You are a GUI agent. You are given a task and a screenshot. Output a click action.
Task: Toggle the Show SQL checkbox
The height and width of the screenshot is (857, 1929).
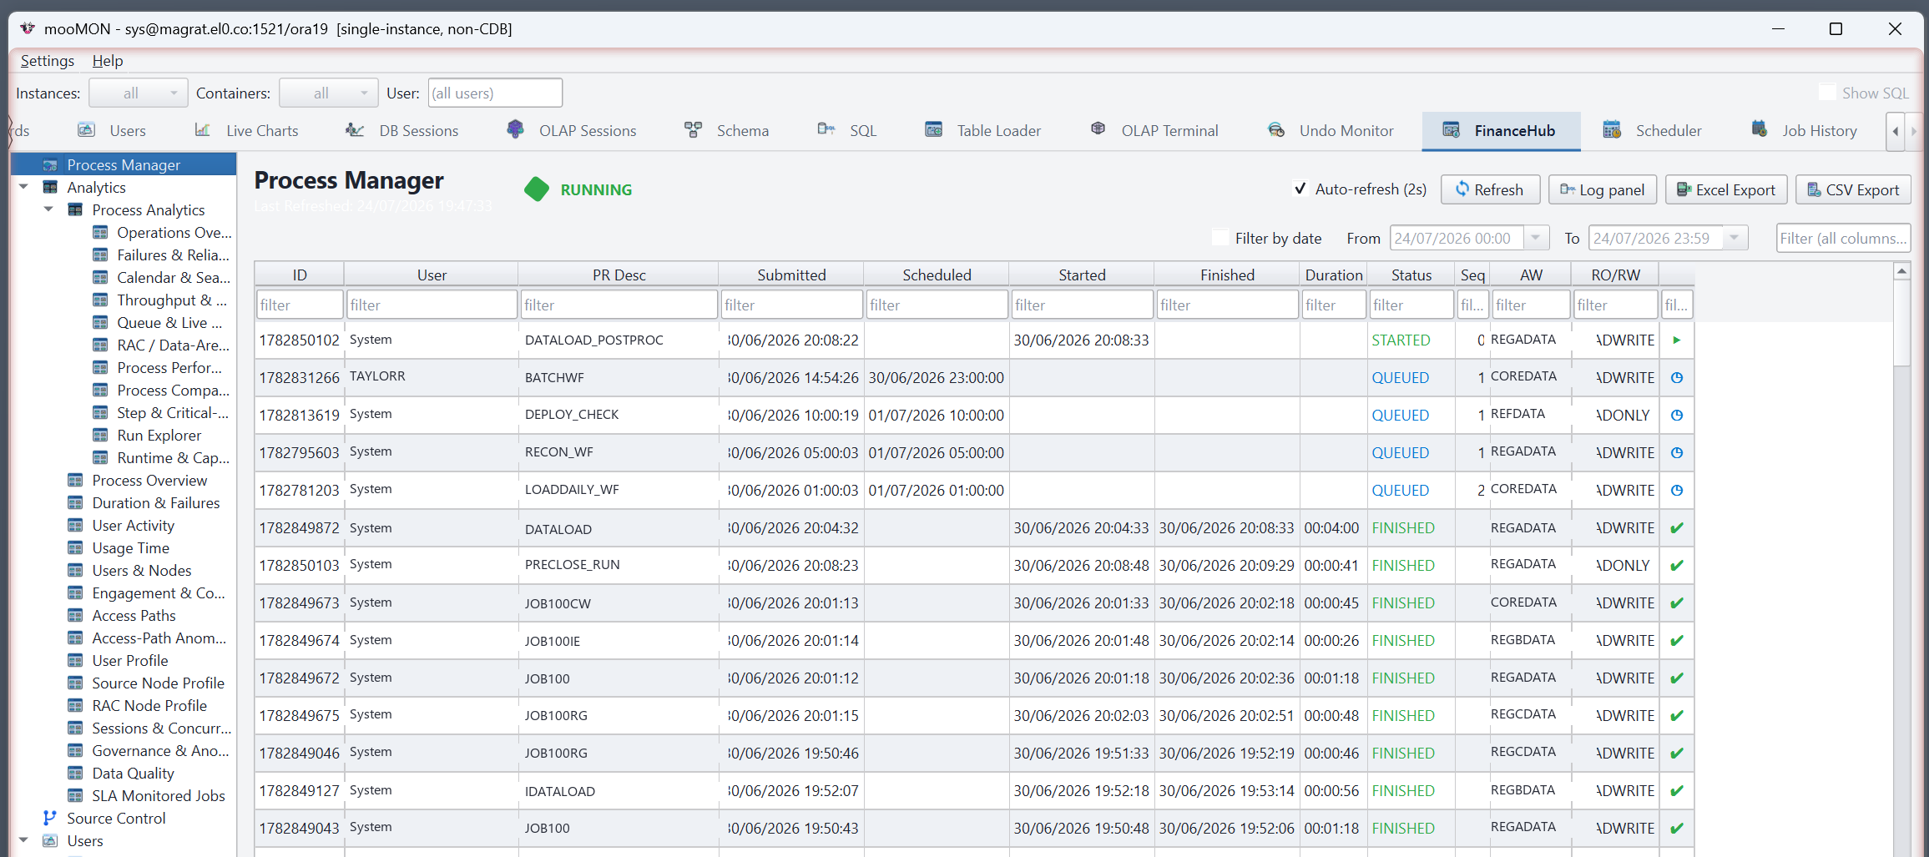[1826, 93]
